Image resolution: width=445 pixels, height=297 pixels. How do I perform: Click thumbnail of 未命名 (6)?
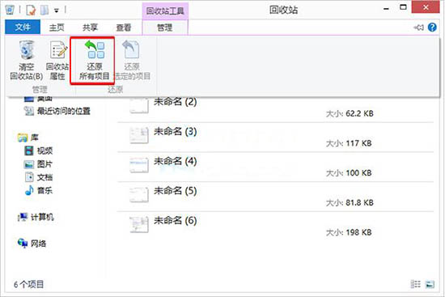139,224
